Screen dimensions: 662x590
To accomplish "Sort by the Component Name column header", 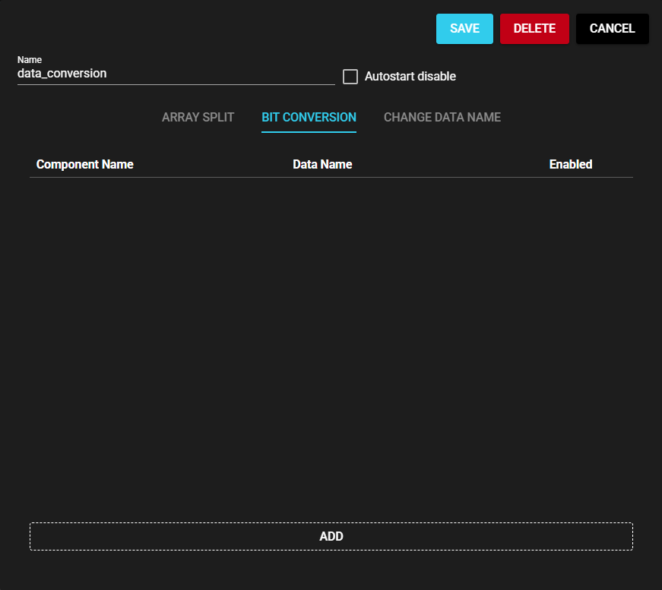I will point(84,165).
